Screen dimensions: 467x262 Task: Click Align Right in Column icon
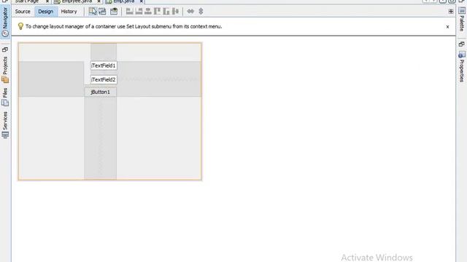(139, 12)
